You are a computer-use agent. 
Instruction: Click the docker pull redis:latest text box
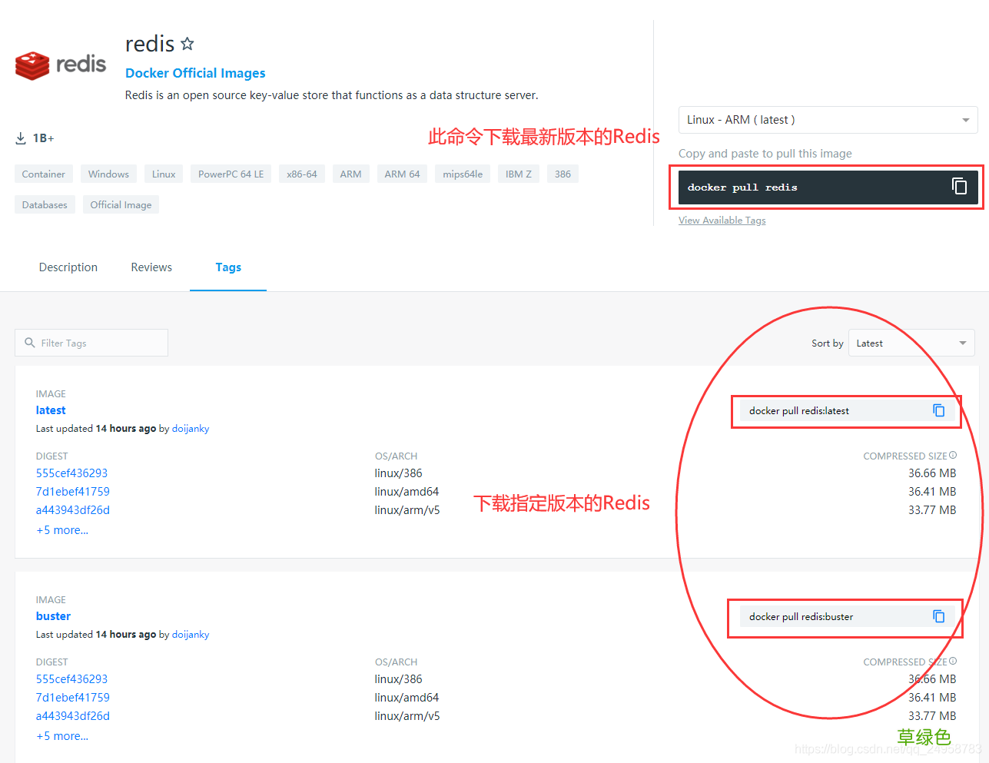847,410
